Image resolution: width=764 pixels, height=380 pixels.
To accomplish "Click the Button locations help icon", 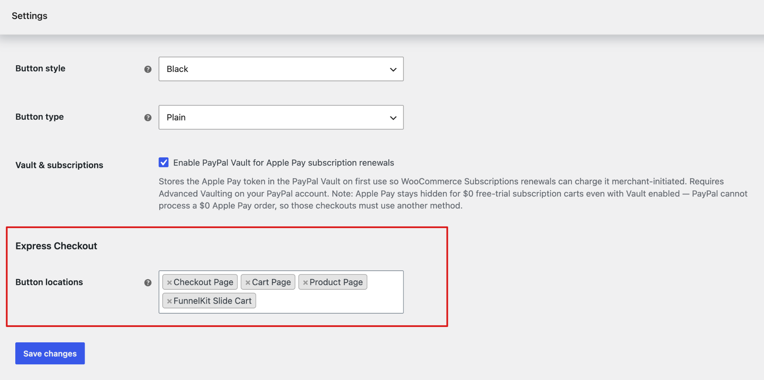I will point(148,283).
